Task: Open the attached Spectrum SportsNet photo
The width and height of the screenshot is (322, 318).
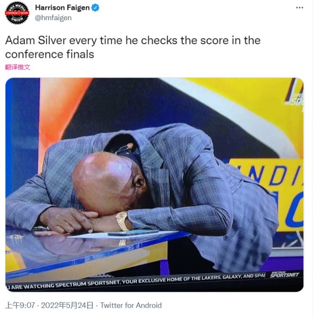Action: 155,185
